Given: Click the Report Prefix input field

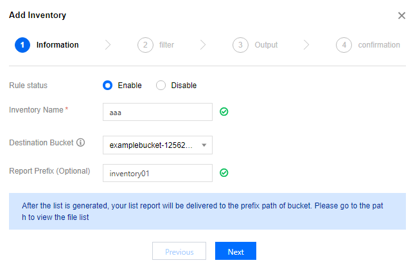Looking at the screenshot, I should (157, 173).
